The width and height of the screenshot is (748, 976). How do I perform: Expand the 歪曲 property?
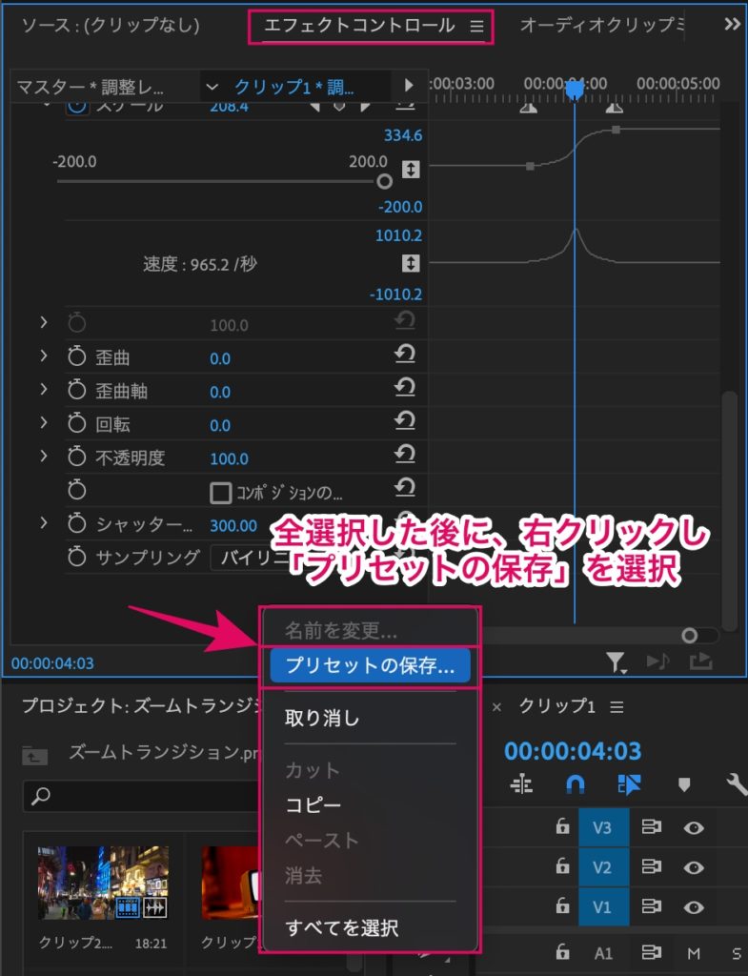(x=43, y=356)
